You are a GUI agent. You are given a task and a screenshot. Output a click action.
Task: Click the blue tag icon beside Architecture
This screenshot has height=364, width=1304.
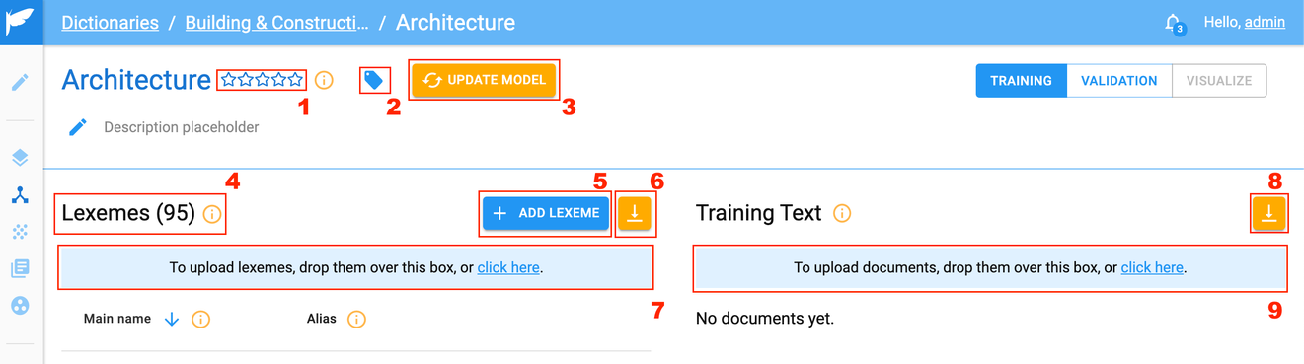click(x=374, y=80)
